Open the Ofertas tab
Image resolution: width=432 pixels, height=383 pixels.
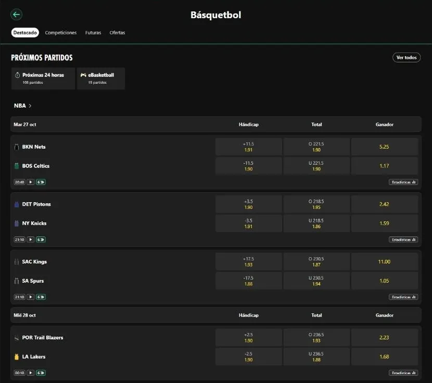(117, 32)
